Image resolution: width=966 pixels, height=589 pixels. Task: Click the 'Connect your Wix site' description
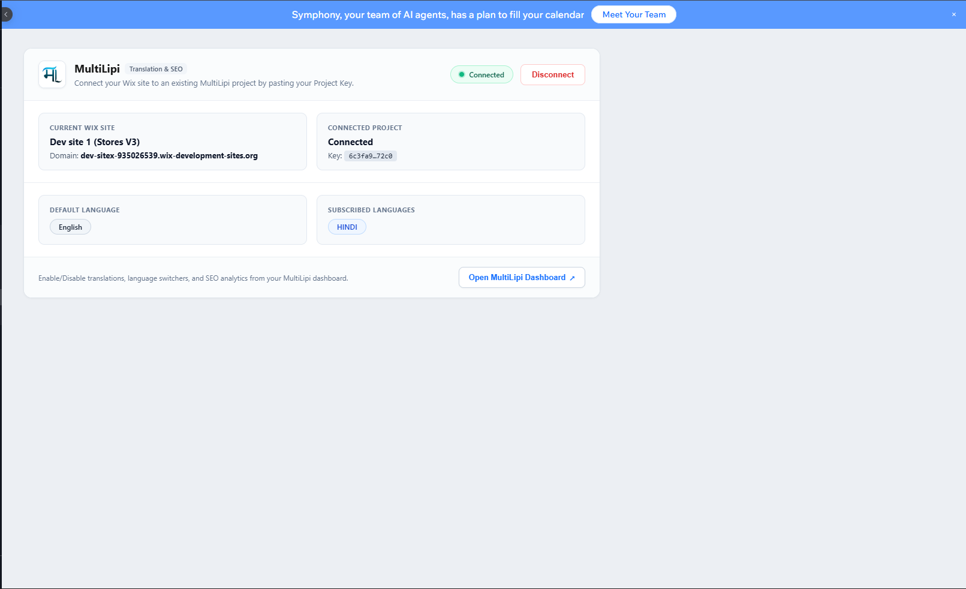pos(214,83)
